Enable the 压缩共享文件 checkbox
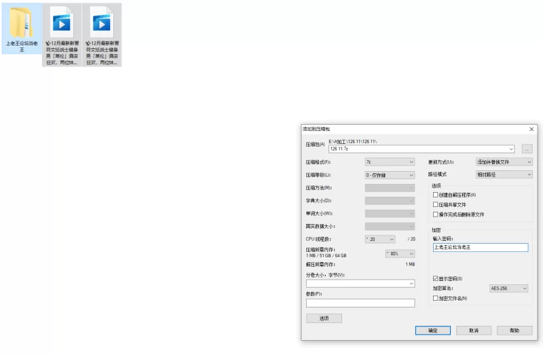The width and height of the screenshot is (543, 355). click(436, 205)
